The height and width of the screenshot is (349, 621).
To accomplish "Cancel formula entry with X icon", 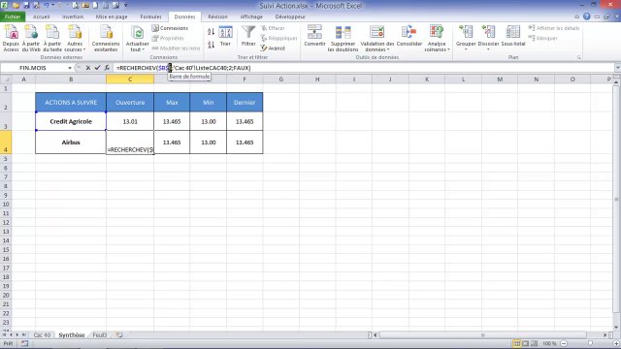I will (x=88, y=68).
